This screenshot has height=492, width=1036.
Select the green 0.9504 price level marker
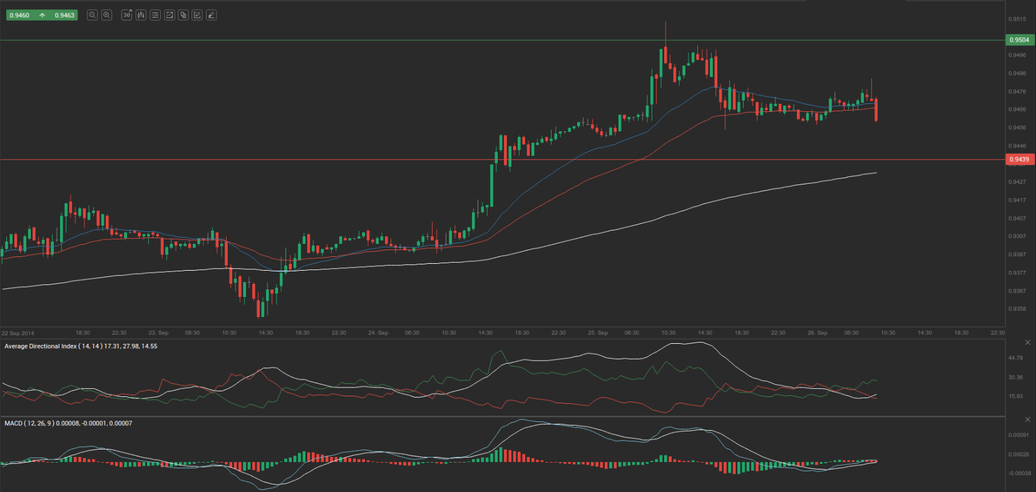[x=1020, y=40]
